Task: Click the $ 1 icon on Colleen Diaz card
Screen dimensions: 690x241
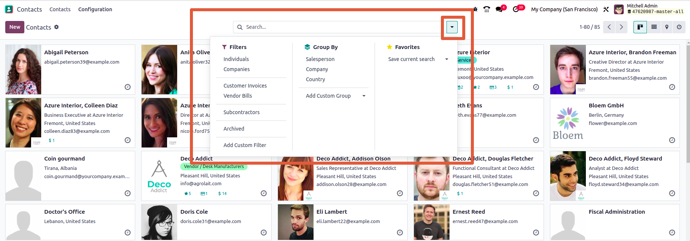Action: 52,140
